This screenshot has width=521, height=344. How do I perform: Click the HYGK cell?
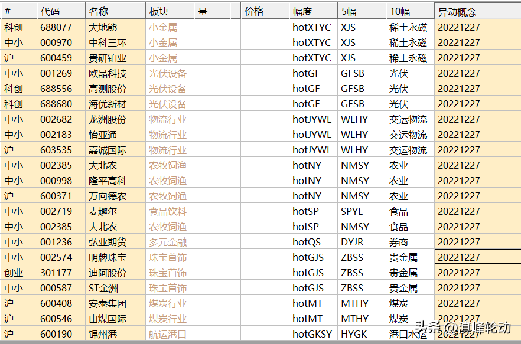[x=362, y=334]
